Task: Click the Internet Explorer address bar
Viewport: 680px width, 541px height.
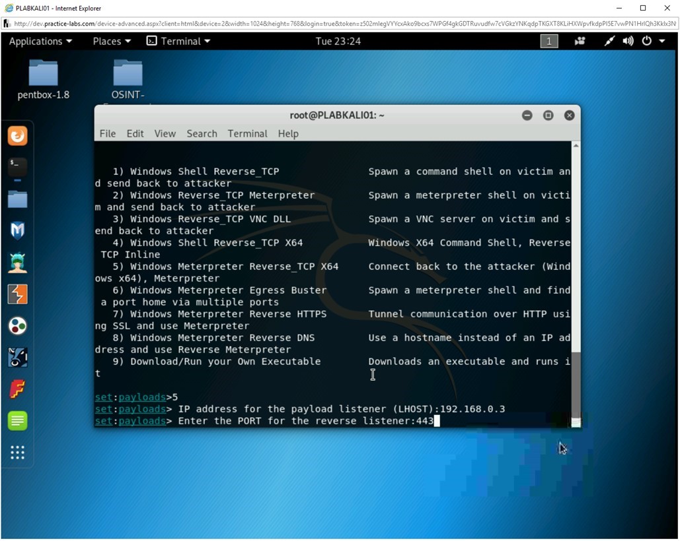Action: [x=264, y=23]
